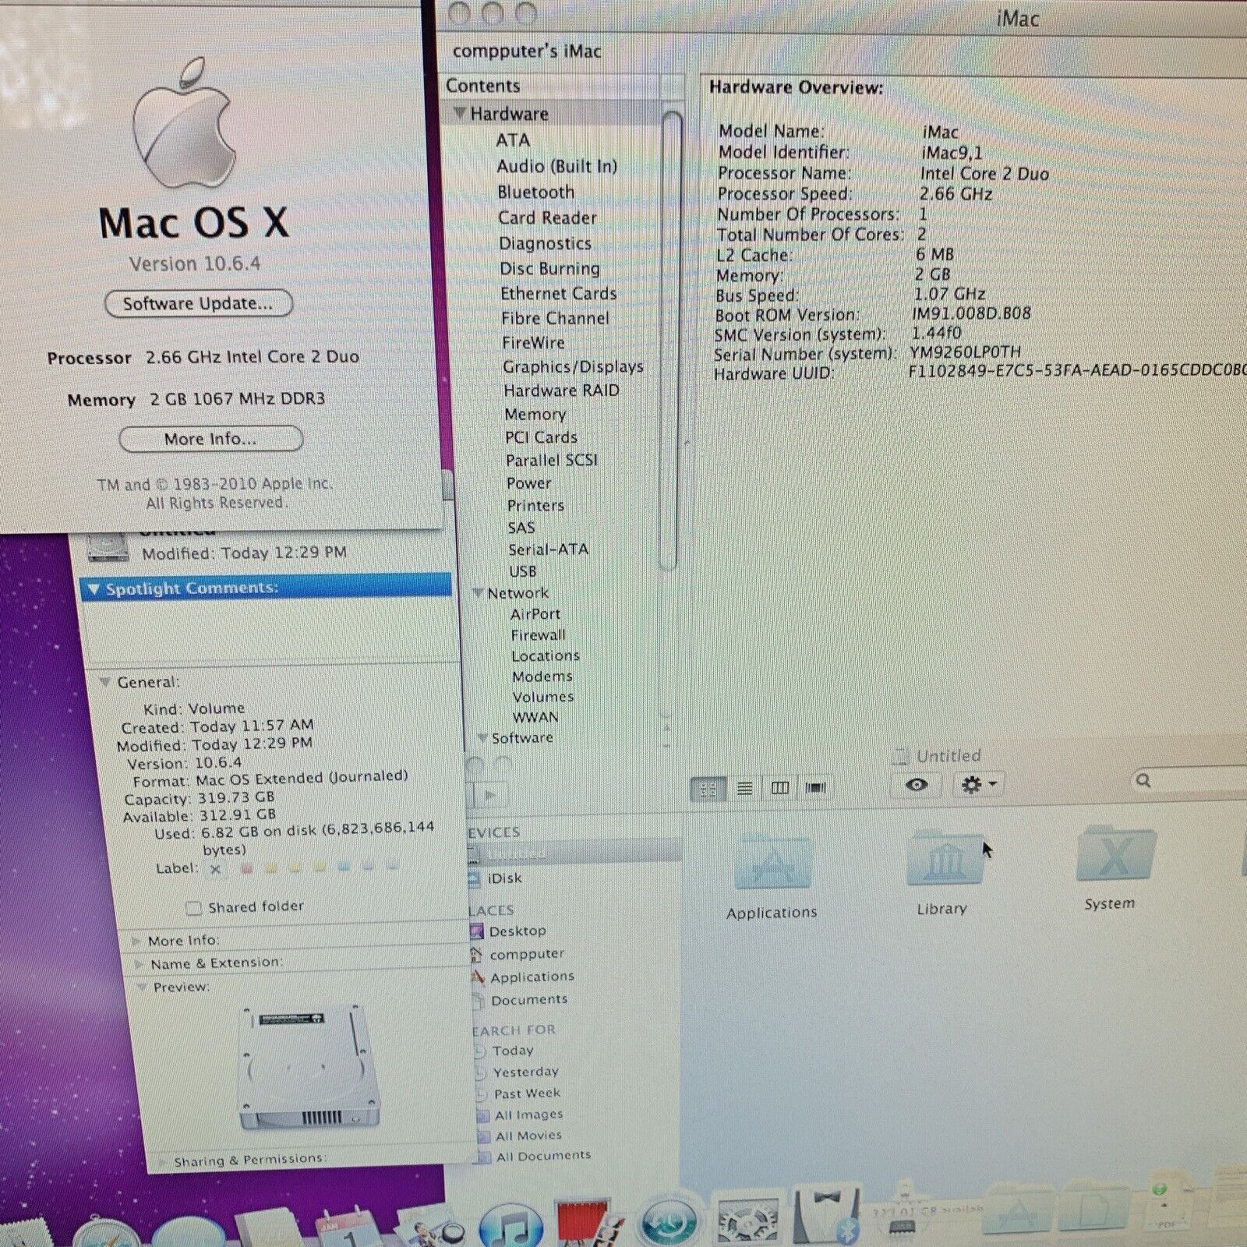Click the Quick Look eye button
This screenshot has width=1247, height=1247.
pos(917,785)
